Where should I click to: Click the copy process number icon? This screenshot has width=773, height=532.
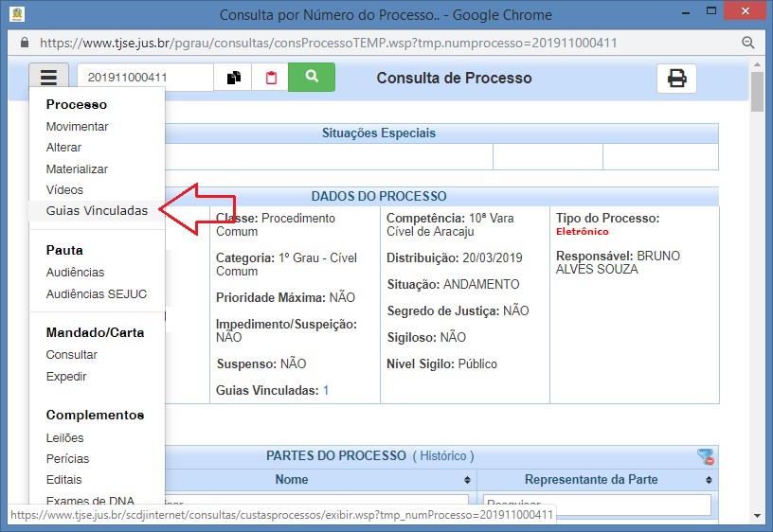click(233, 78)
